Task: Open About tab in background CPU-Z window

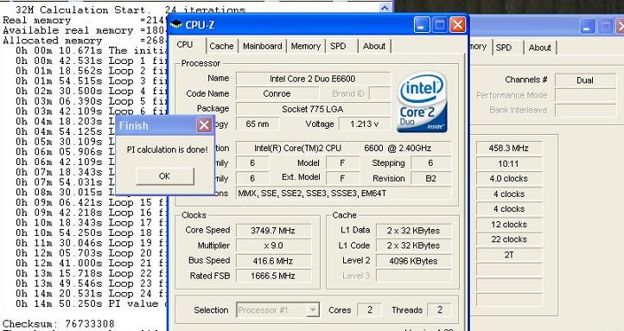Action: pos(539,48)
